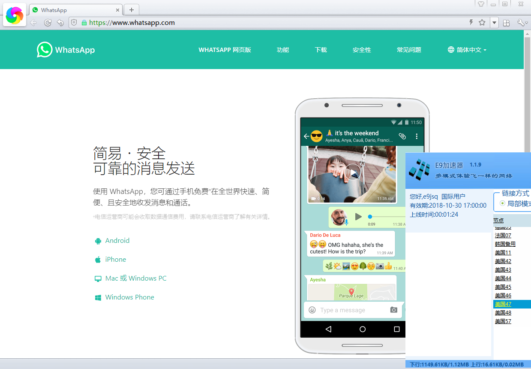
Task: Click the shirt-shaped skin/theme icon
Action: pyautogui.click(x=481, y=4)
